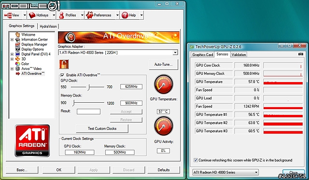Viewport: 309px width, 180px height.
Task: Click the GPU Activity gauge icon
Action: click(163, 126)
